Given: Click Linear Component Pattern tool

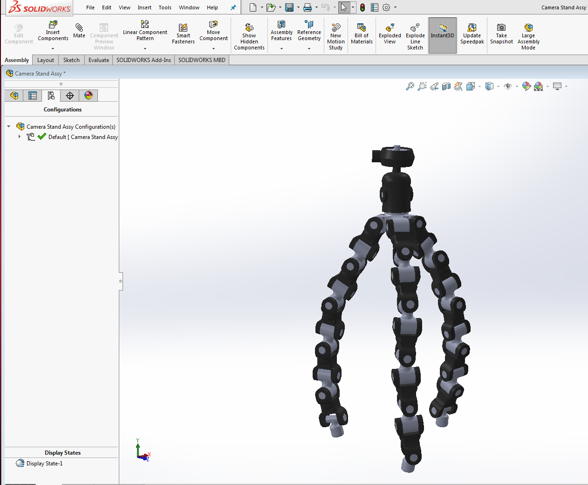Looking at the screenshot, I should [145, 30].
